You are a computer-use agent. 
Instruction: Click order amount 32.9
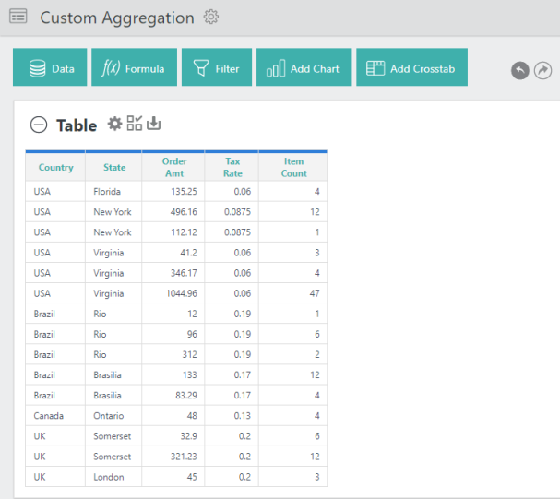tap(173, 436)
